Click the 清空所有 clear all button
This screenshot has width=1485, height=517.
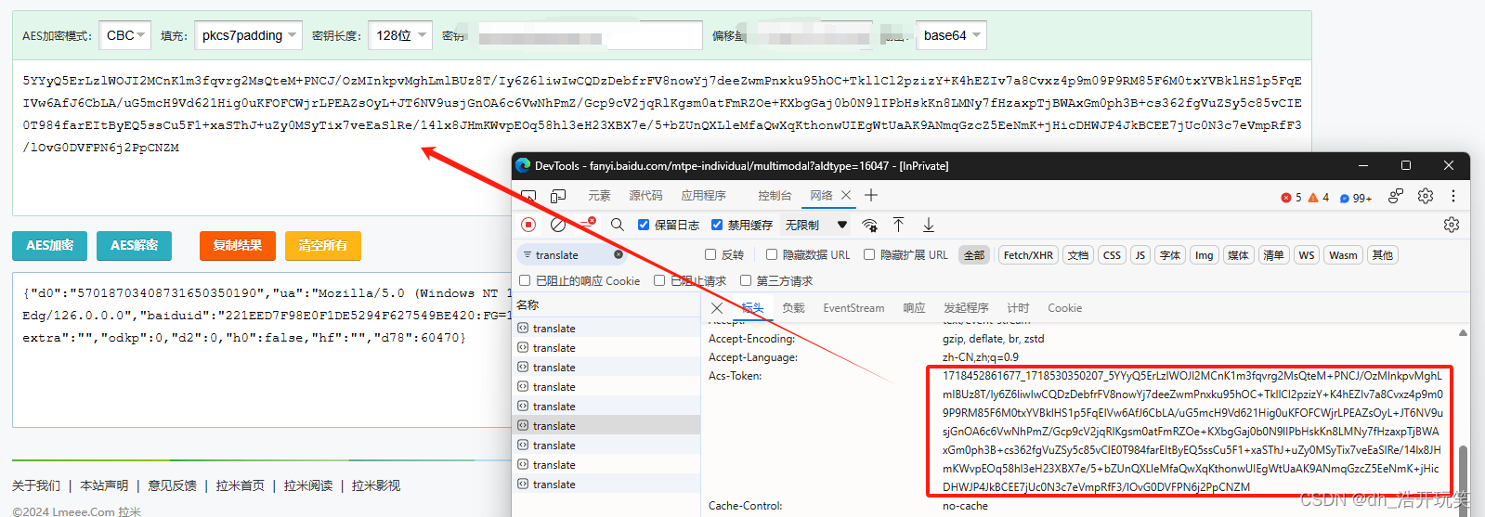coord(322,246)
